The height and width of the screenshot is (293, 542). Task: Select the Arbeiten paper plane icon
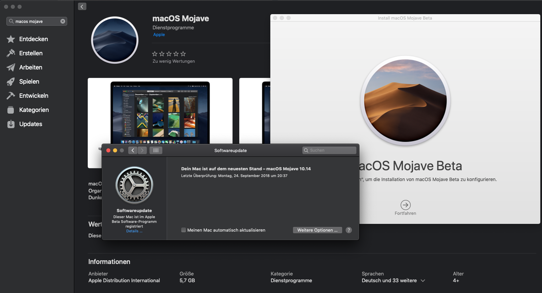click(11, 67)
